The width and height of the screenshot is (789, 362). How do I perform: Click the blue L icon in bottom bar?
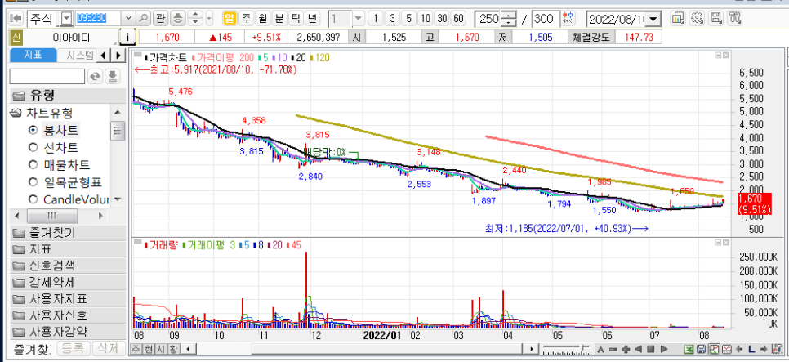tap(751, 349)
